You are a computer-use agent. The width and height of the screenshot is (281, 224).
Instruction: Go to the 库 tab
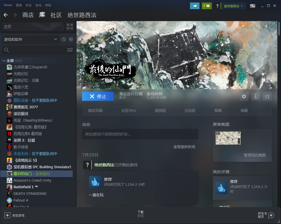tap(42, 15)
